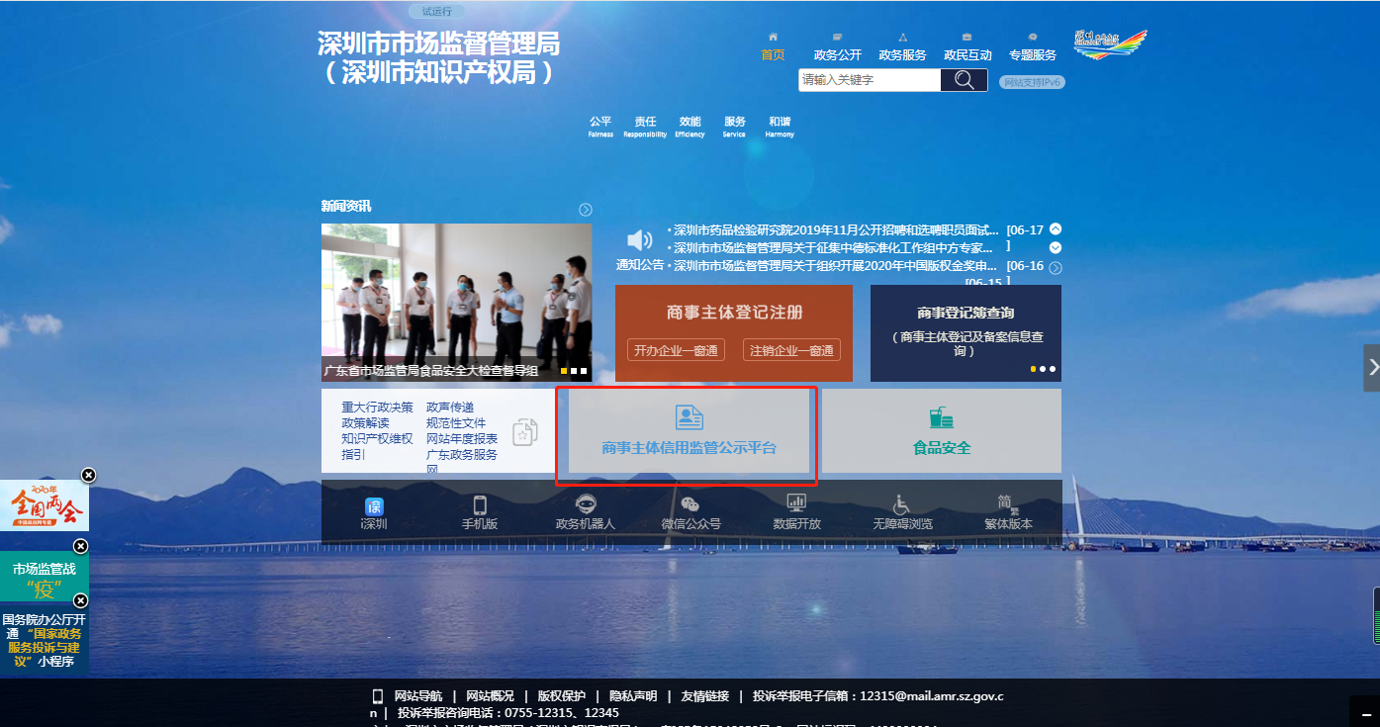Show previous notice with up arrow
The image size is (1380, 727).
coord(1056,228)
